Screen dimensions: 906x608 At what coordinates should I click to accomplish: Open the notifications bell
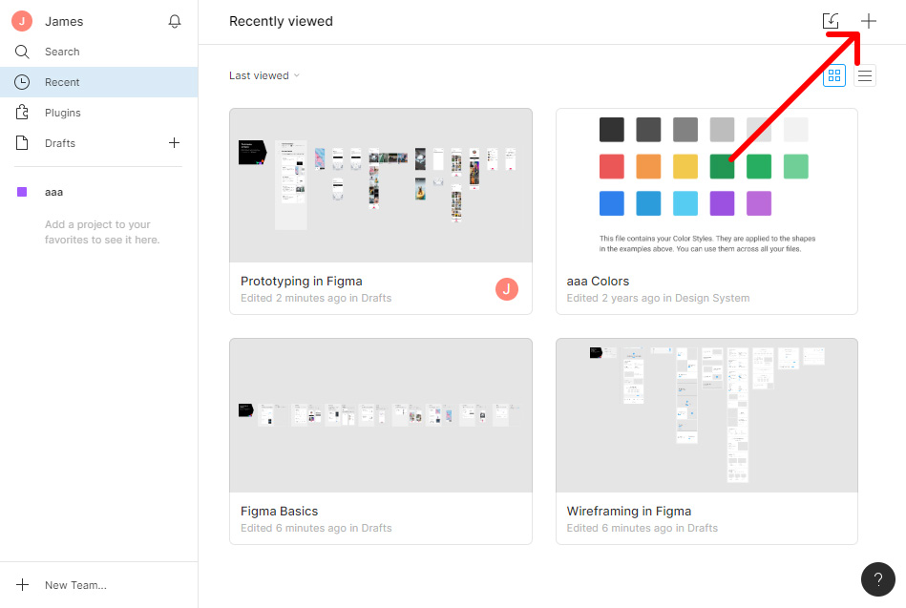(175, 21)
